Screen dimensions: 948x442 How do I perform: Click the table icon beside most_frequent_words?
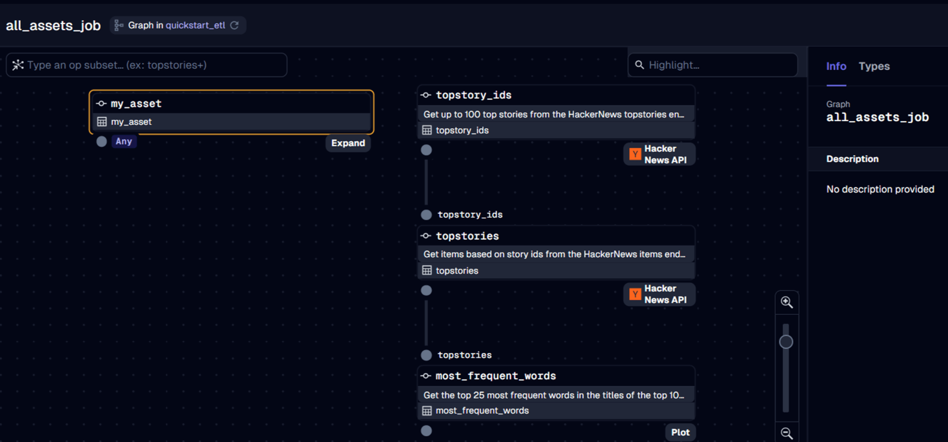(x=427, y=410)
